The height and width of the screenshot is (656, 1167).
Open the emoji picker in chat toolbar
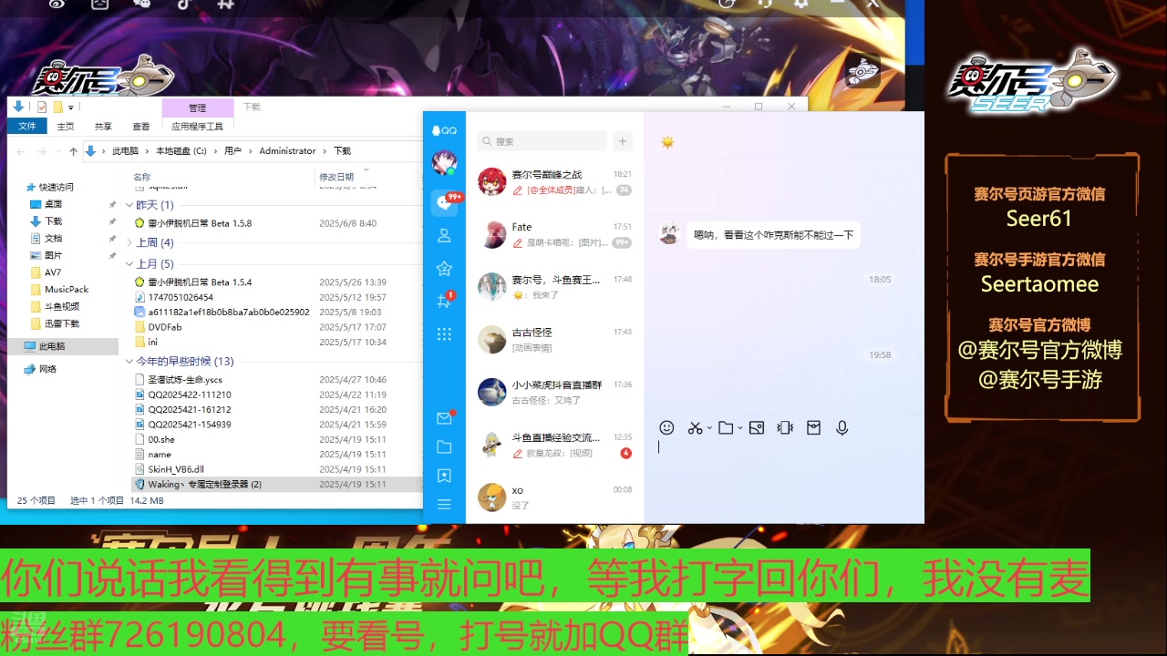(x=666, y=427)
